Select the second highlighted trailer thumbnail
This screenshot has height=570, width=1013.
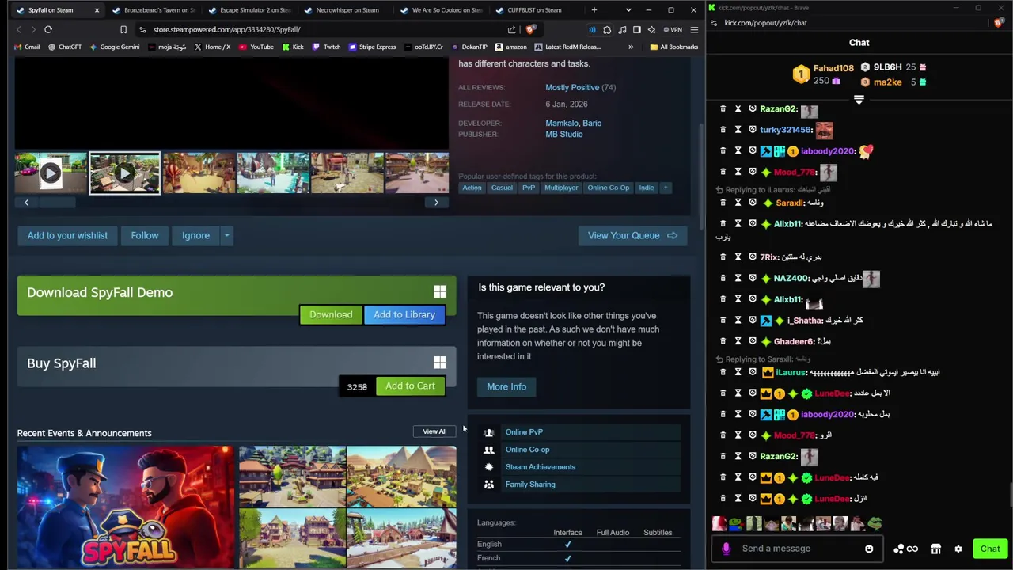124,173
